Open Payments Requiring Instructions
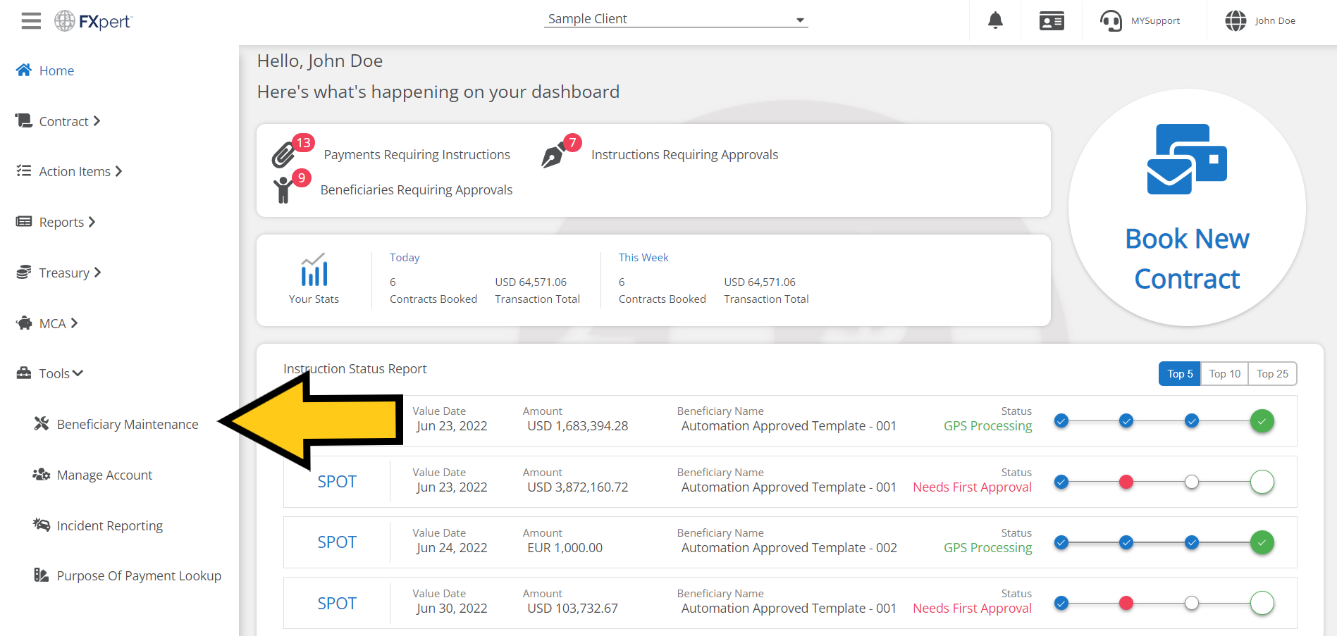Image resolution: width=1337 pixels, height=636 pixels. (x=417, y=154)
